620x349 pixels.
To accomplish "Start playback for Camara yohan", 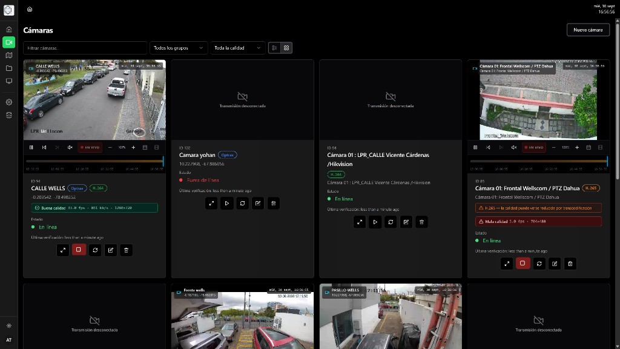I will click(227, 204).
